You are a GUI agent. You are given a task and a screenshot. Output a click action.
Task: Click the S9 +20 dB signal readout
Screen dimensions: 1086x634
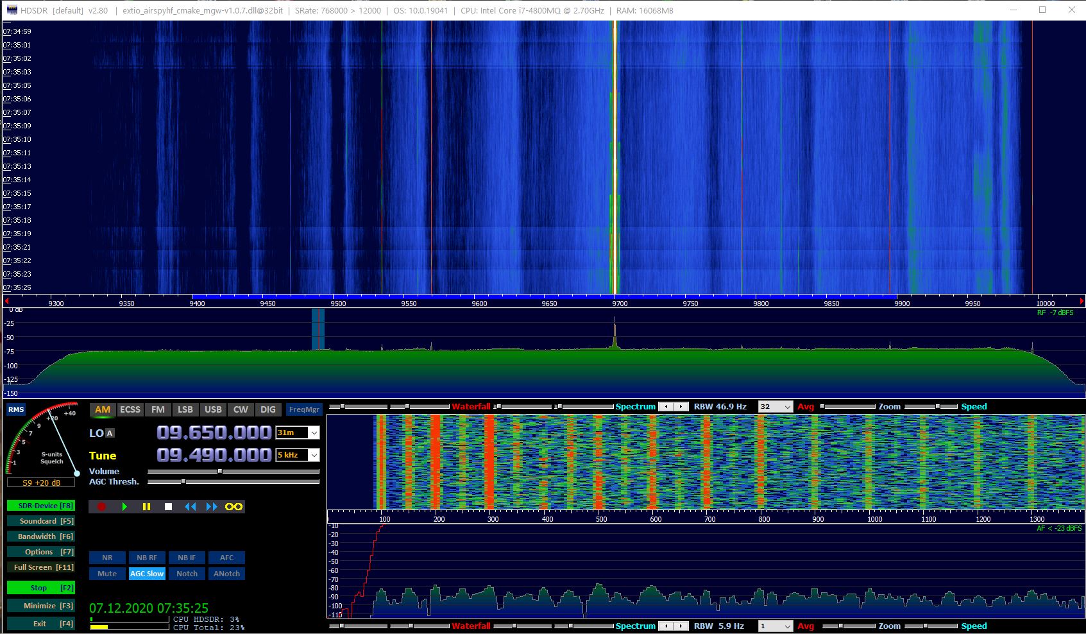[x=41, y=483]
